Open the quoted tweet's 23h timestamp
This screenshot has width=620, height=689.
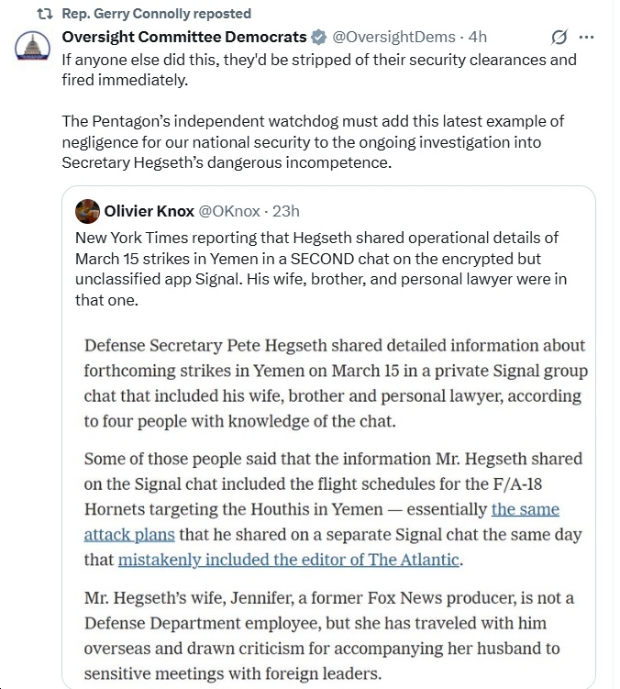click(x=287, y=211)
